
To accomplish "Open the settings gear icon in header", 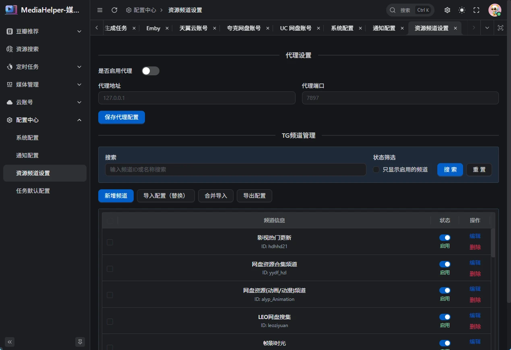I will pyautogui.click(x=447, y=10).
